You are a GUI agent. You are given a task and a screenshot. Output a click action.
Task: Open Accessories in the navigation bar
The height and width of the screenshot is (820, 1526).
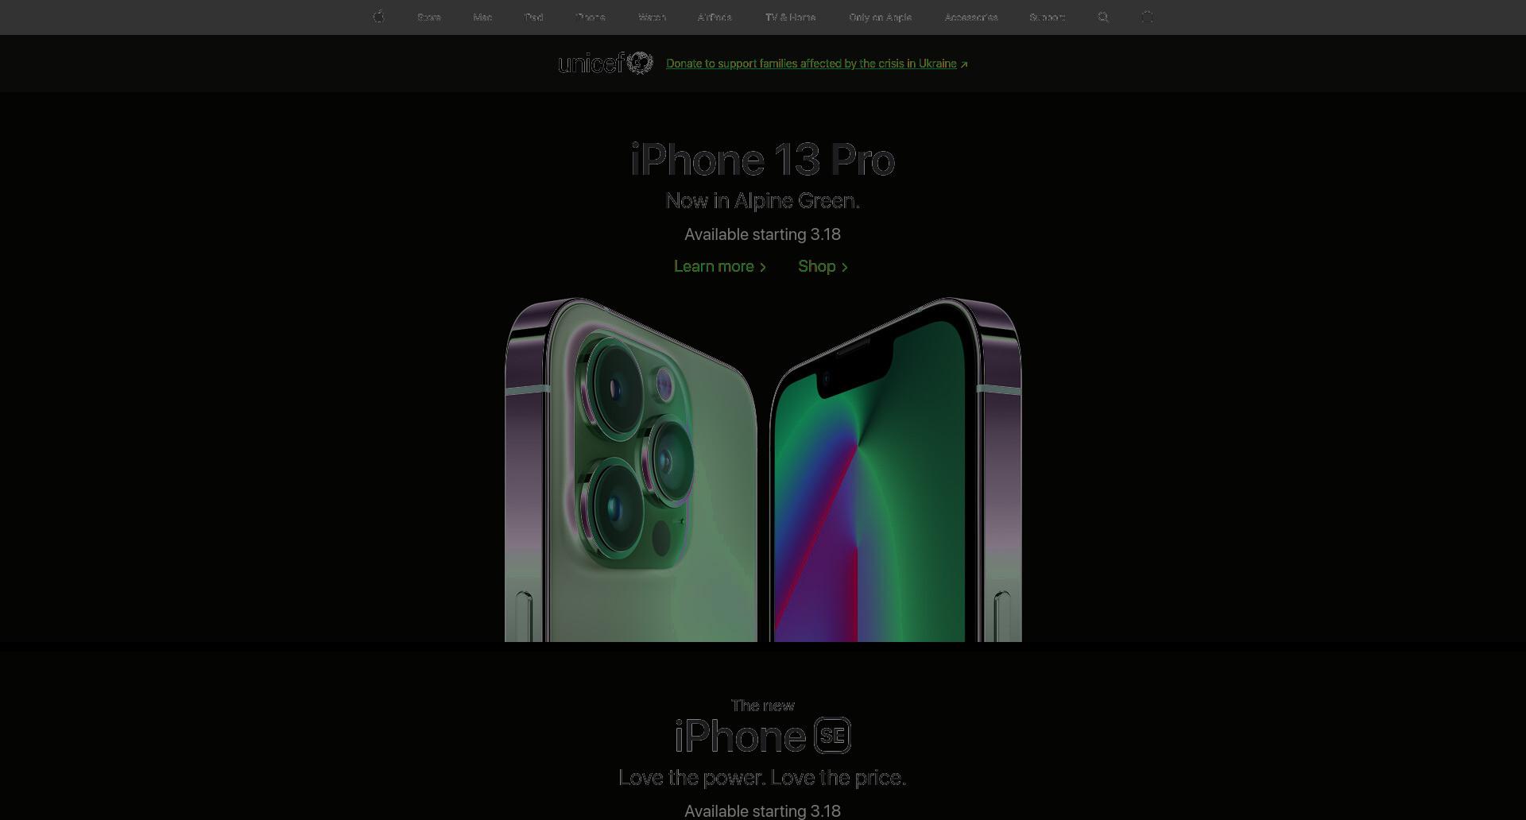[x=970, y=17]
